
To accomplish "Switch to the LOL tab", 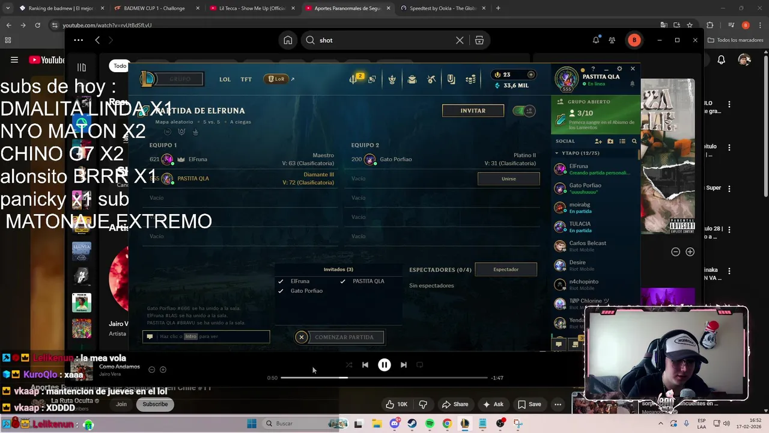I will (225, 79).
